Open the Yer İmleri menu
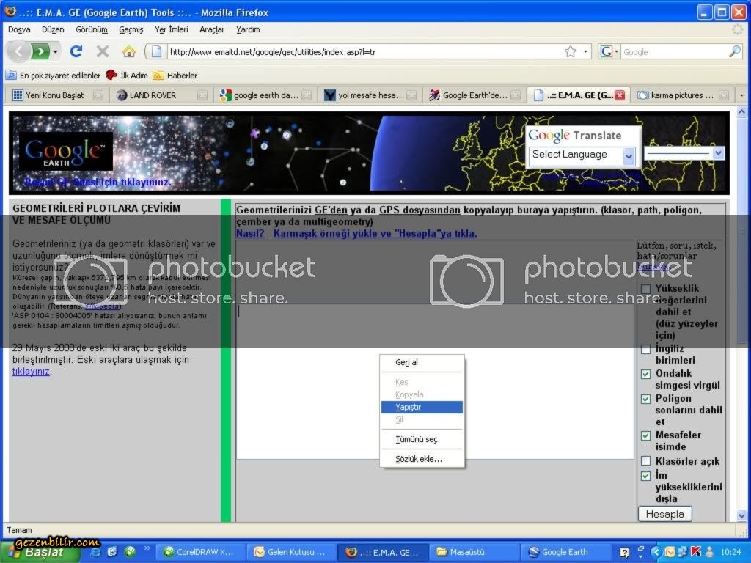 coord(171,29)
